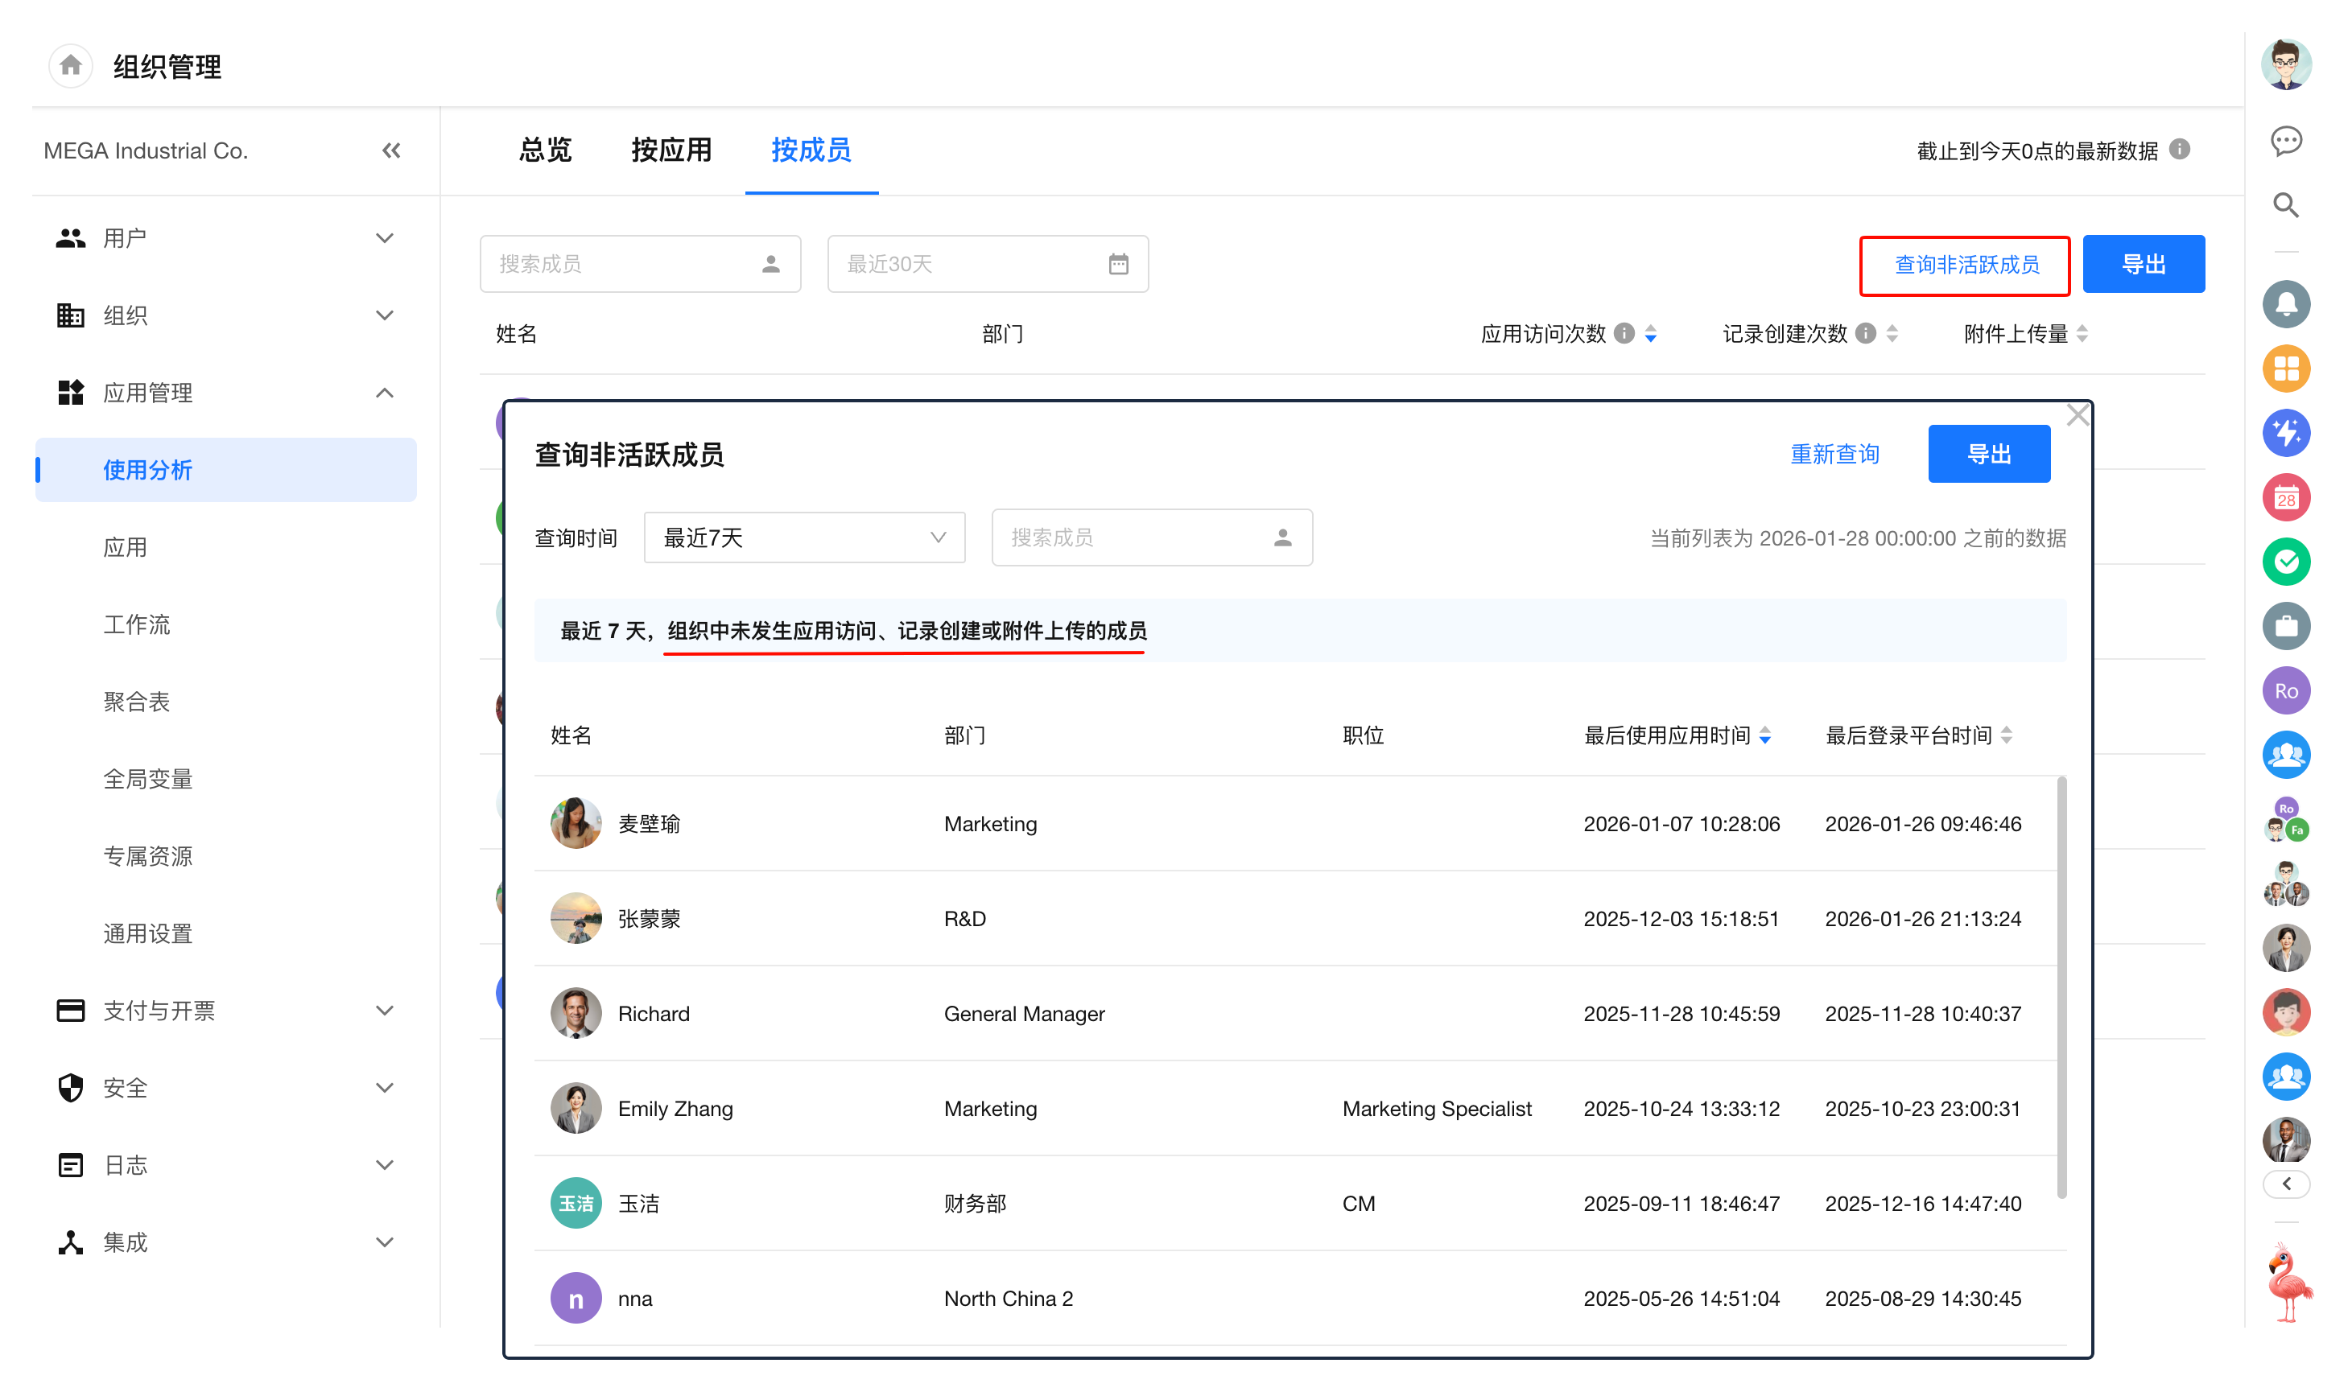Sort by 记录创建次数 column arrows
The width and height of the screenshot is (2352, 1392).
(1892, 334)
